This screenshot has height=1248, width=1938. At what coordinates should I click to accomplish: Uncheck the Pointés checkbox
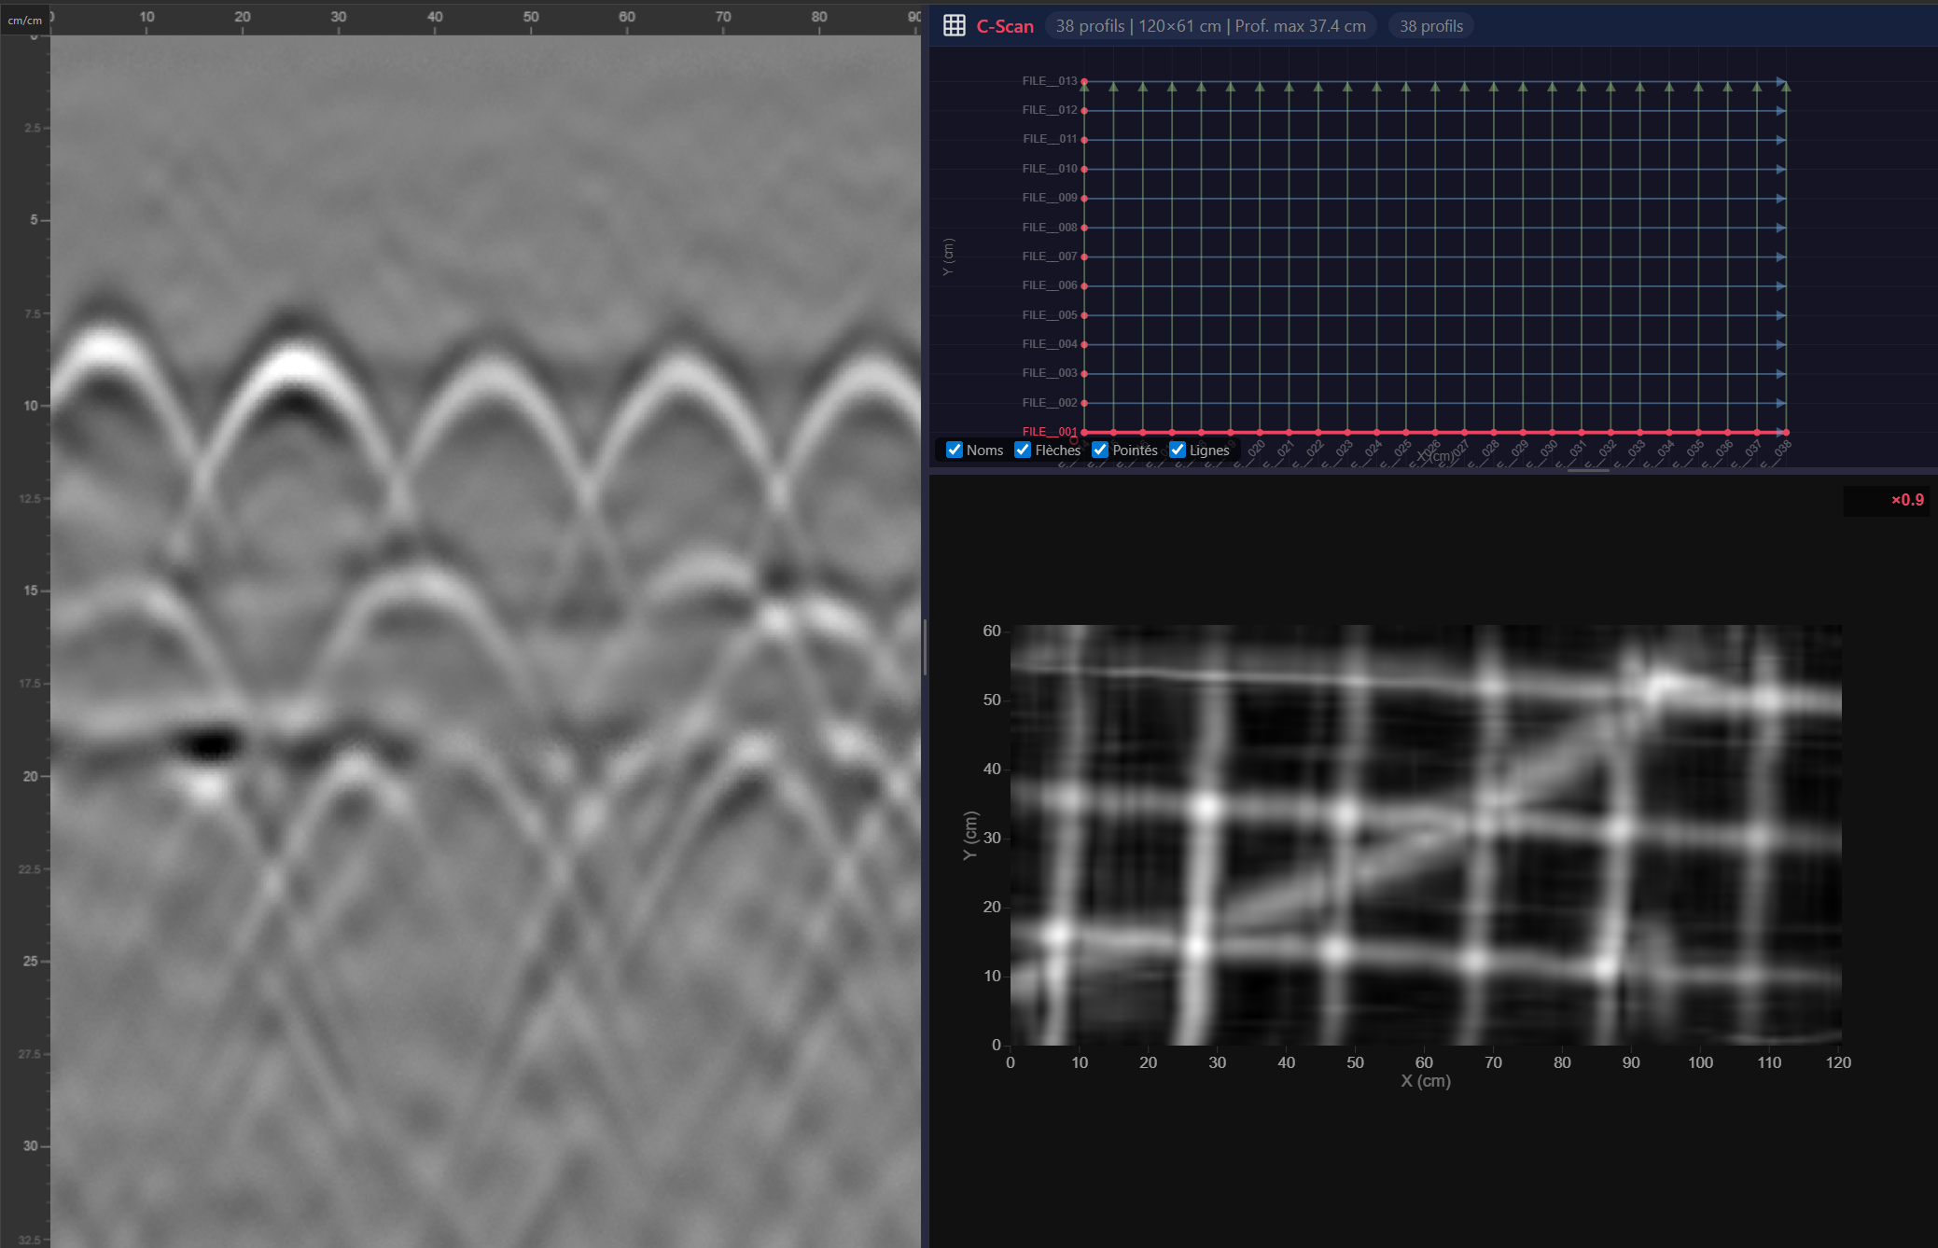1100,450
